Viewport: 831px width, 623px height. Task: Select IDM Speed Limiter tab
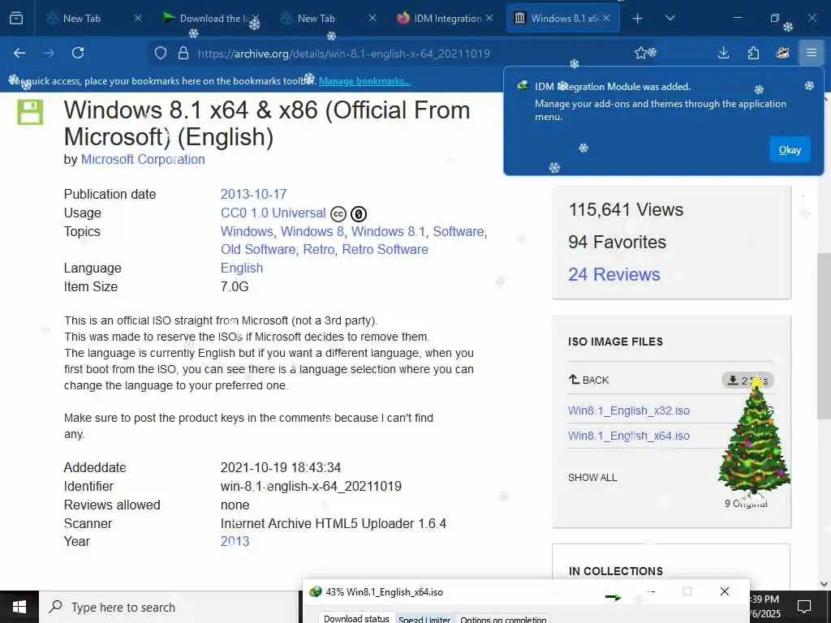[x=424, y=619]
